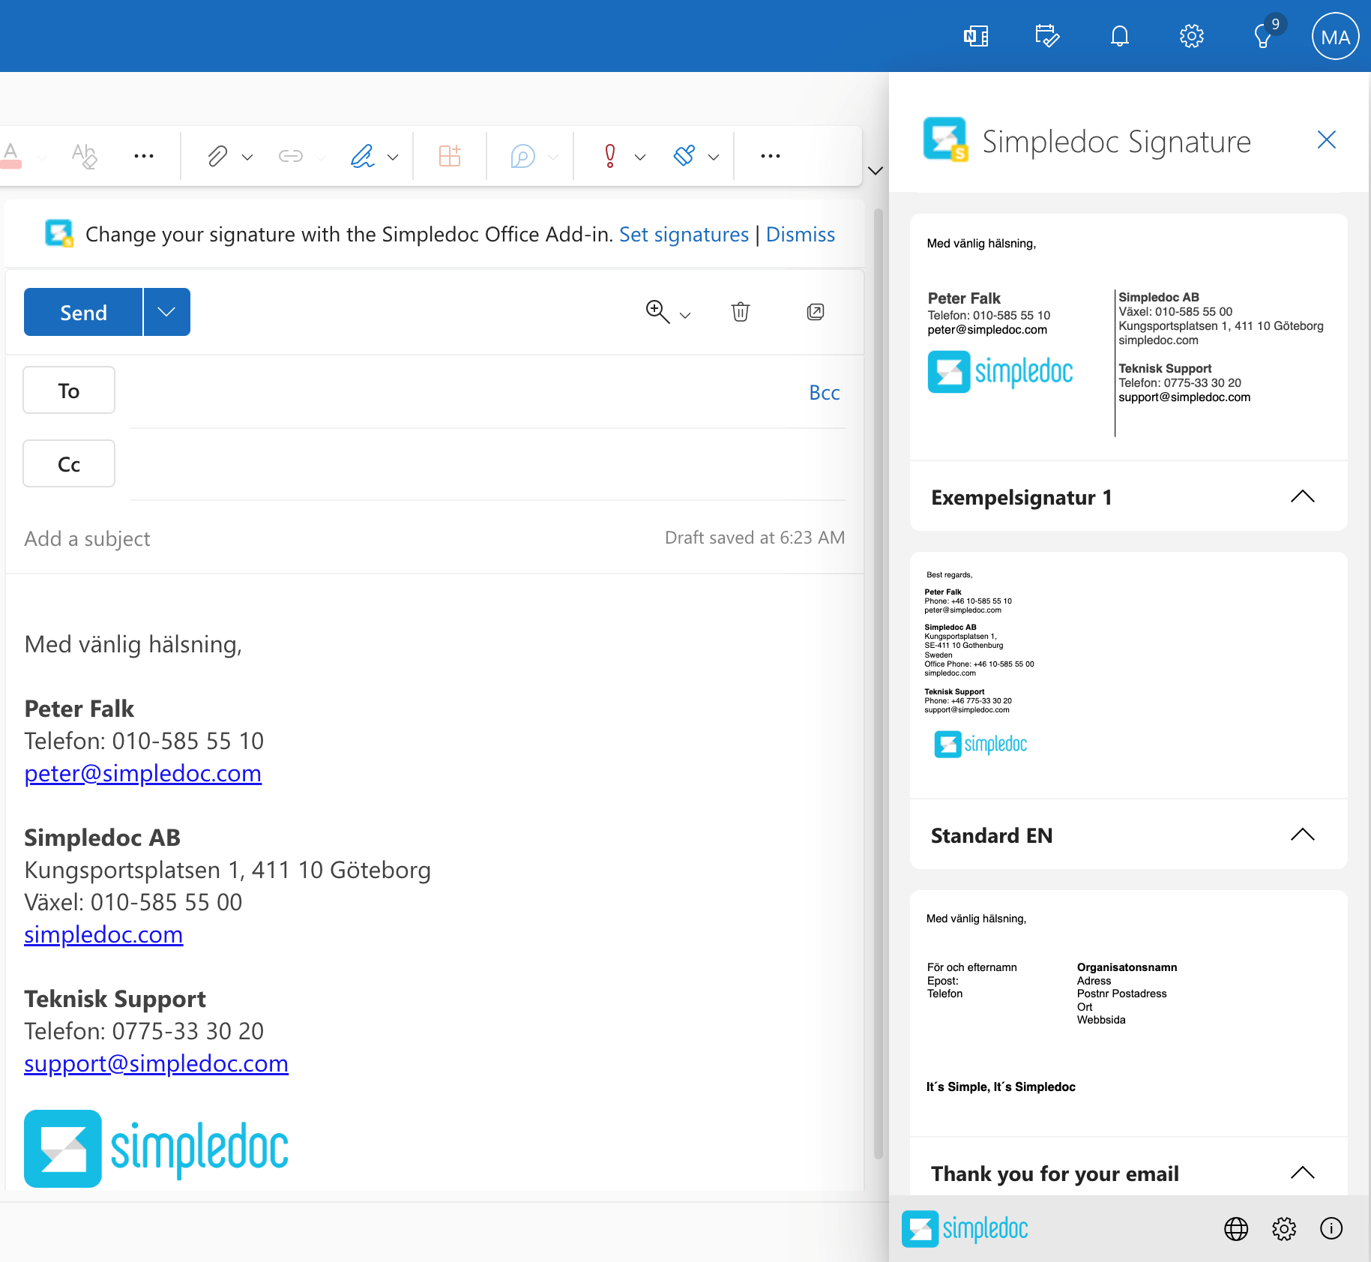Open the notifications bell
The image size is (1371, 1262).
(1119, 36)
